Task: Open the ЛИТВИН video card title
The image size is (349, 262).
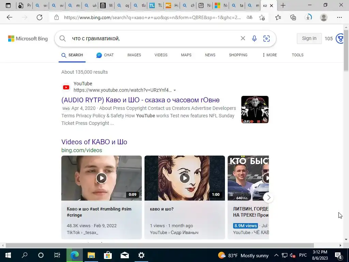Action: tap(251, 212)
